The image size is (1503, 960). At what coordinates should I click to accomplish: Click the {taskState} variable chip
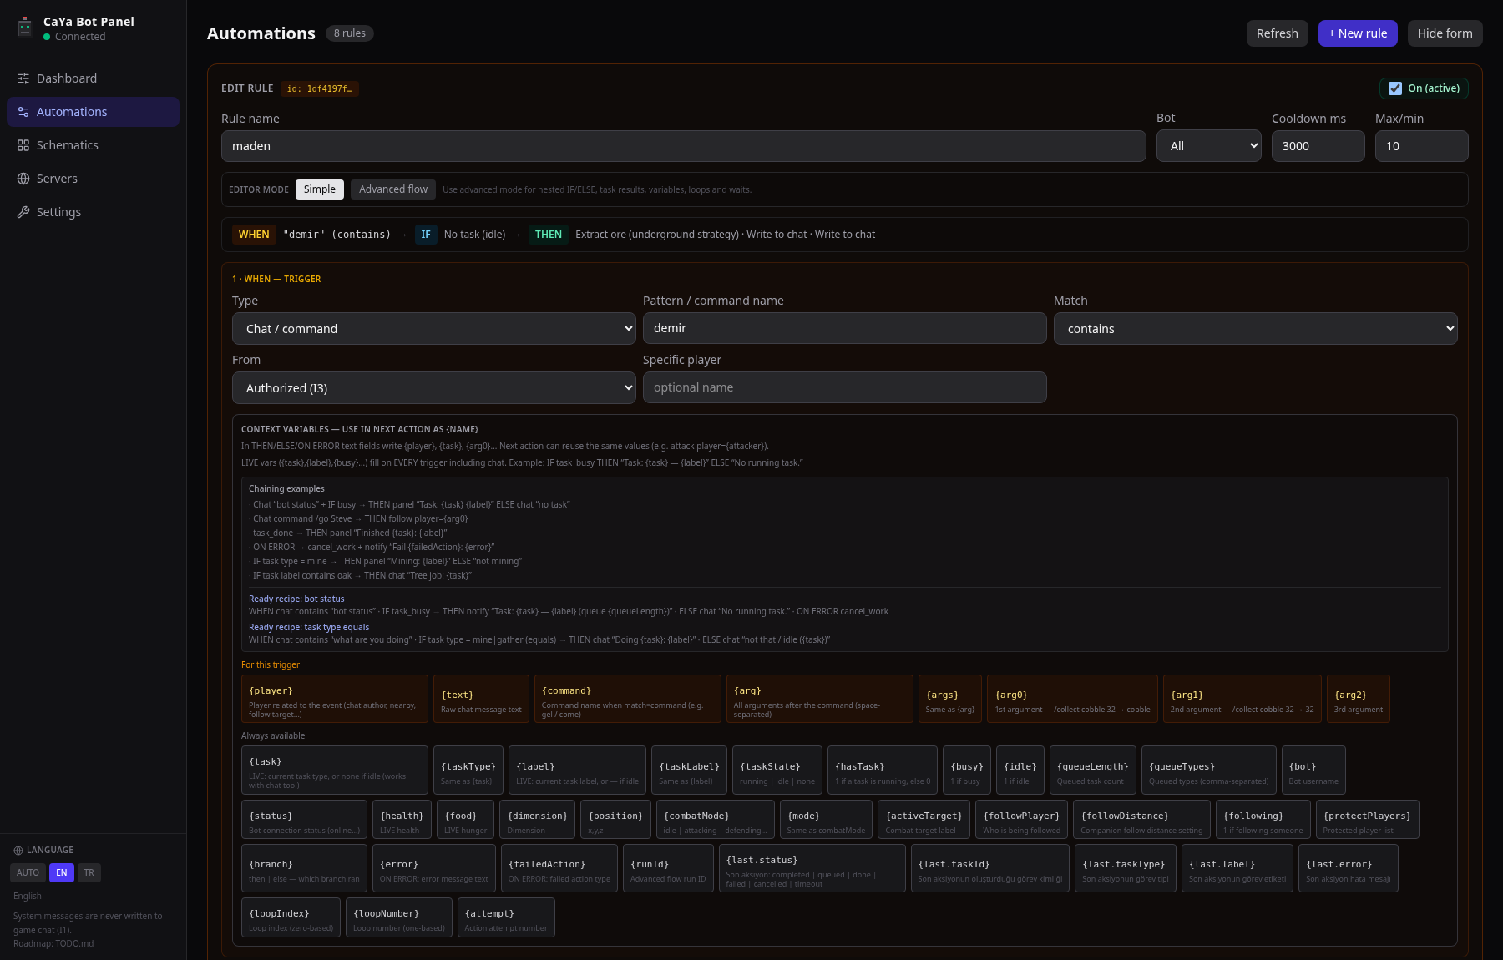(x=777, y=770)
